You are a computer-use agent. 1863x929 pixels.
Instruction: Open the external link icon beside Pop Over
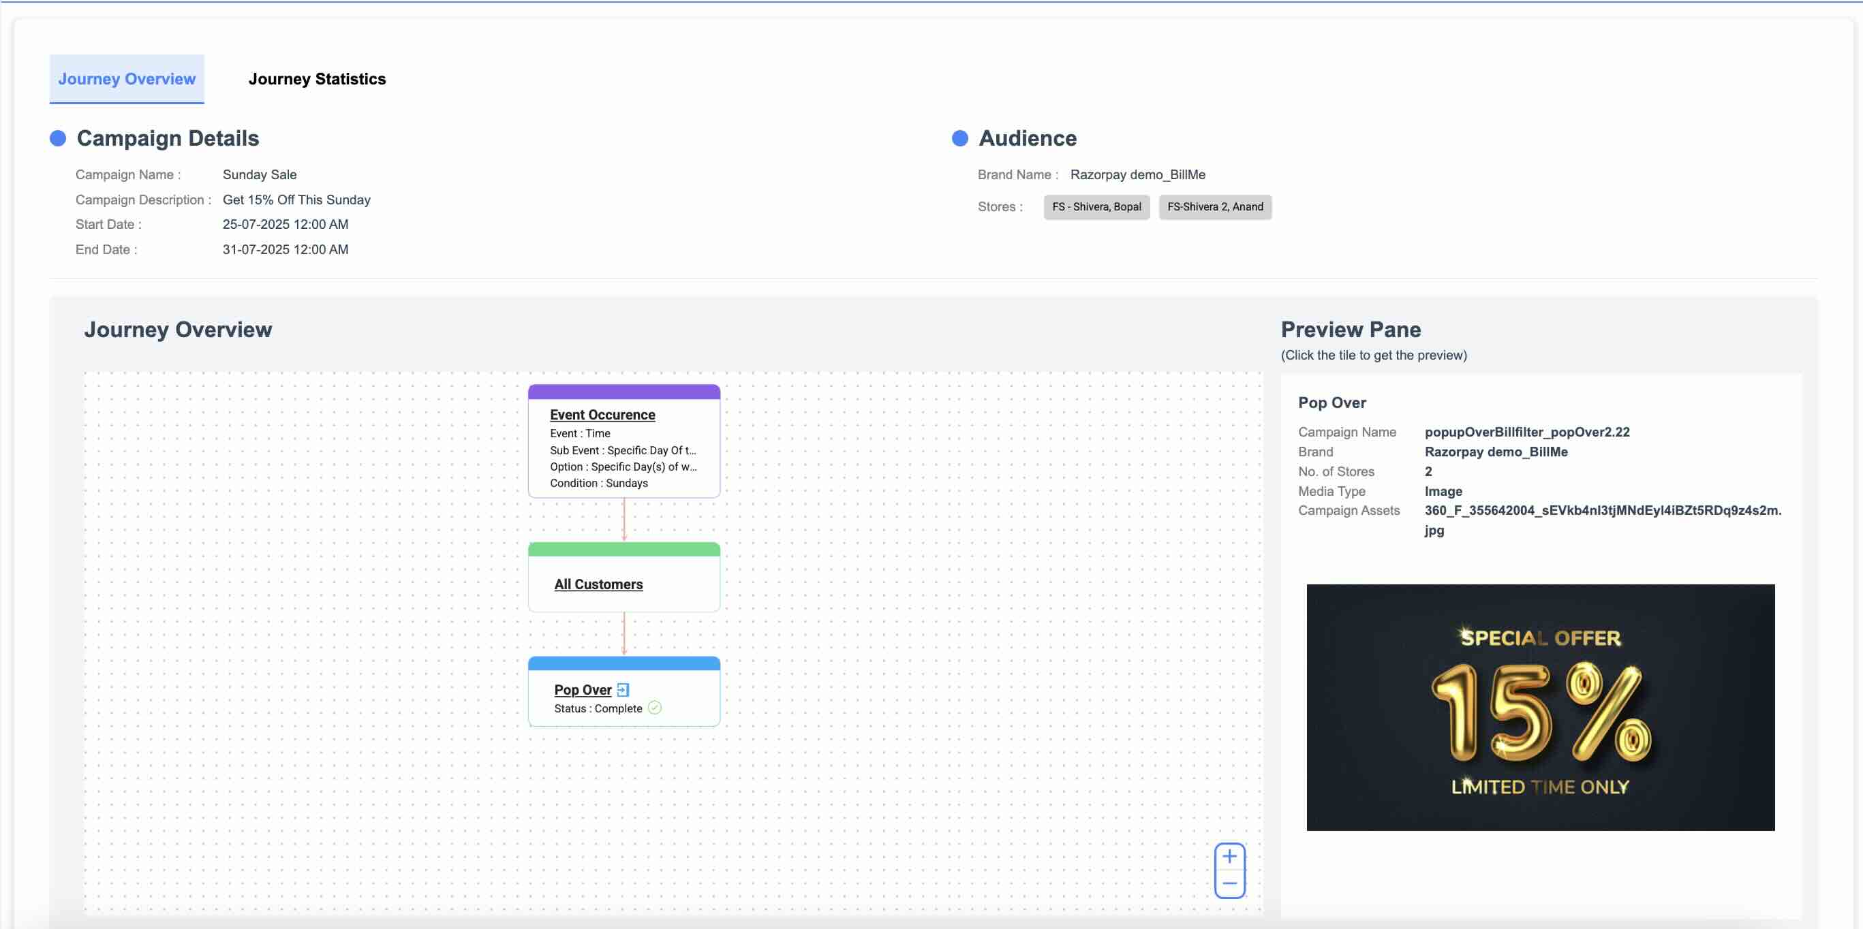click(624, 690)
